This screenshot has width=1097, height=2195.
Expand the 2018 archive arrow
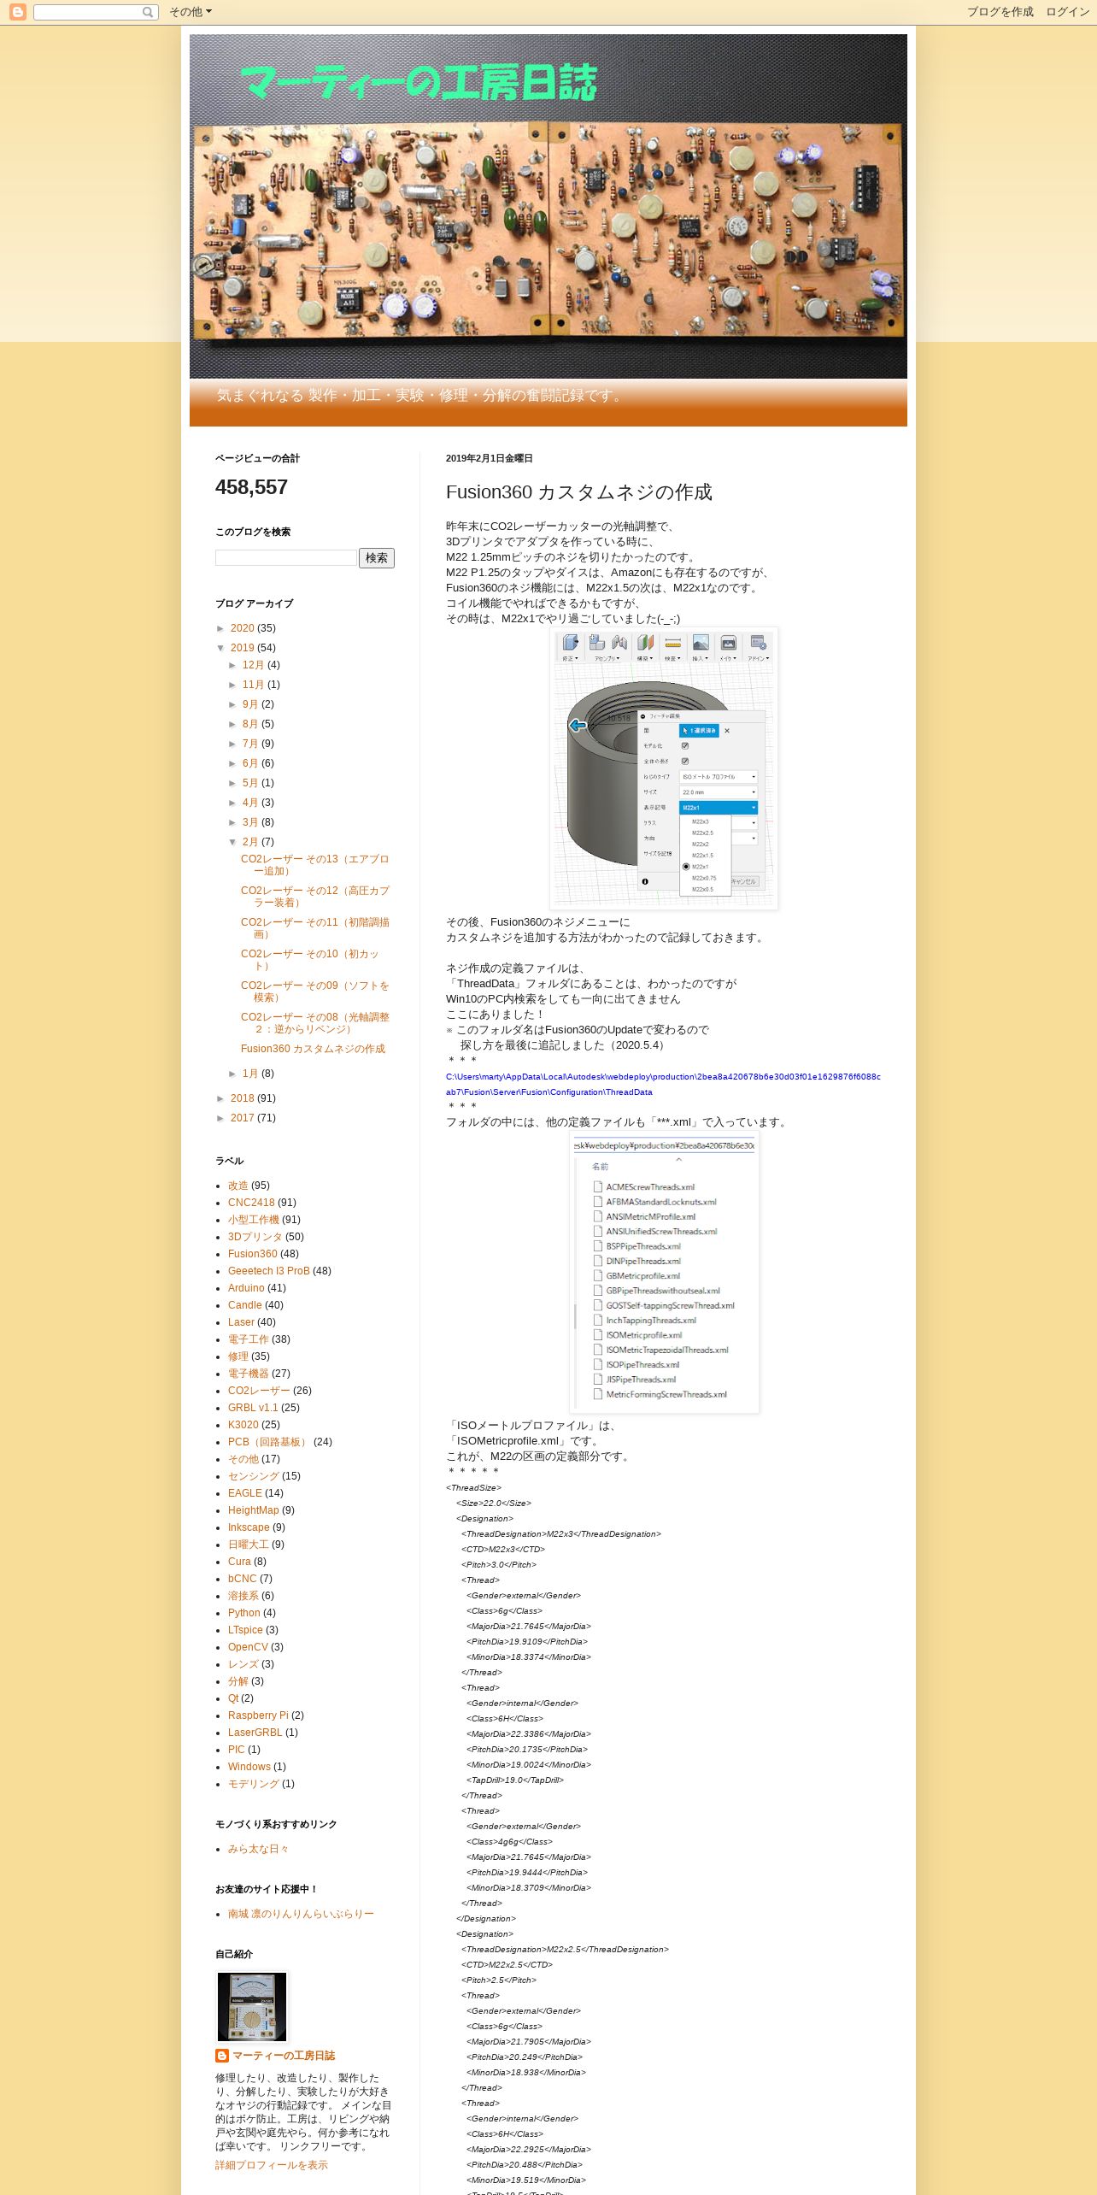[221, 1098]
